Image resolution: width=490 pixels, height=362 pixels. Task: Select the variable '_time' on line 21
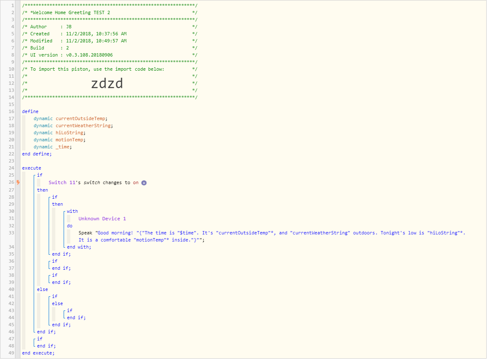[63, 148]
